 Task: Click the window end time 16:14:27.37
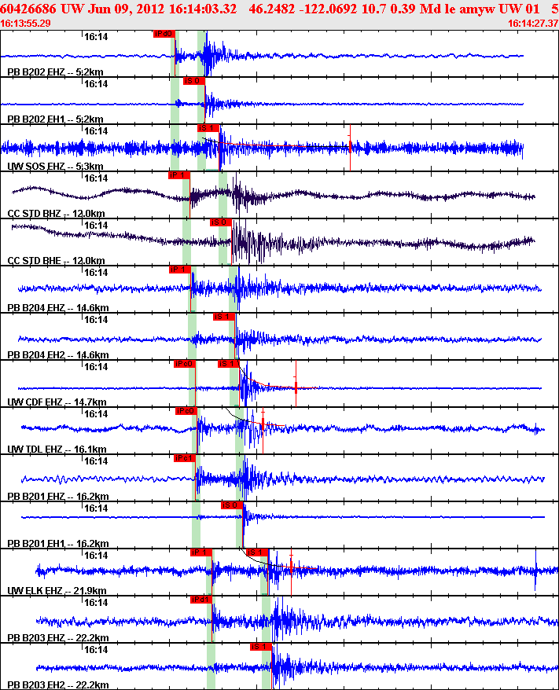tap(533, 24)
